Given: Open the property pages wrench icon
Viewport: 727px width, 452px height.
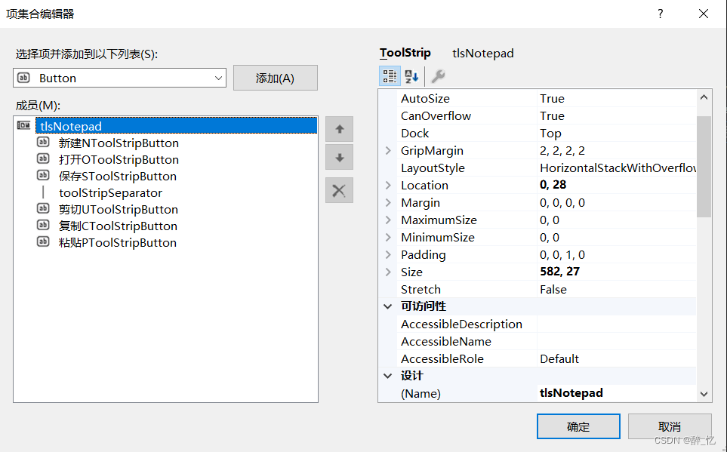Looking at the screenshot, I should tap(438, 76).
